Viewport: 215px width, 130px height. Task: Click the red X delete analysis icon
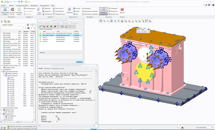click(47, 26)
